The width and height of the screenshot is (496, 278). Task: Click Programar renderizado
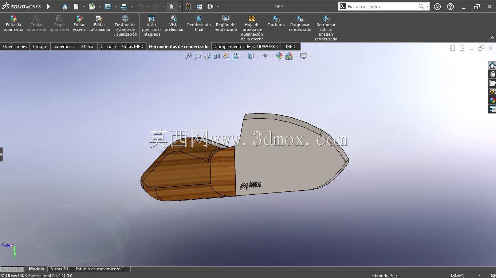tap(300, 24)
